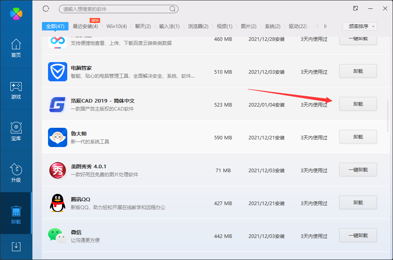Viewport: 393px width, 260px height.
Task: Click the 71 MB size value
Action: (x=223, y=170)
